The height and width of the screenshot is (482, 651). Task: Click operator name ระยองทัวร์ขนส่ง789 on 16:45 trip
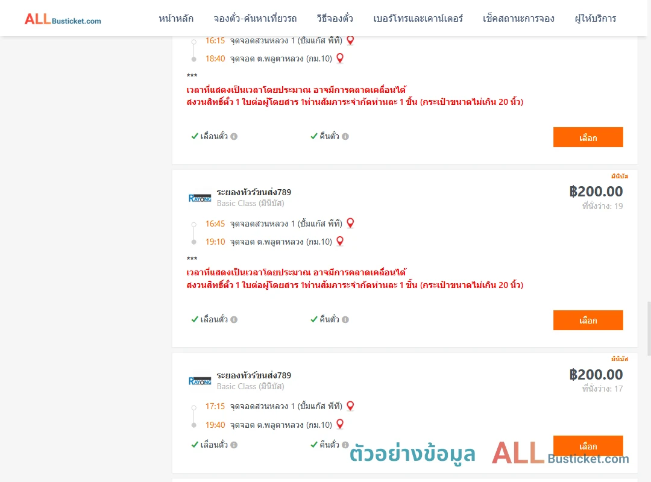tap(254, 192)
